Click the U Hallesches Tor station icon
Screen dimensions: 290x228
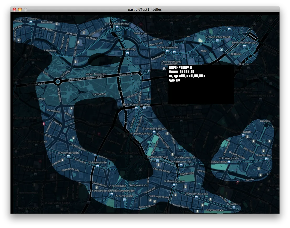(x=181, y=165)
